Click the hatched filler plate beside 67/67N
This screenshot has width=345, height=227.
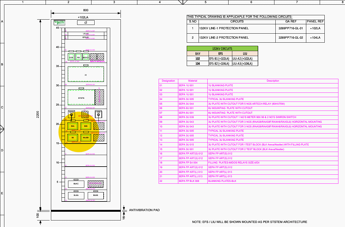pyautogui.click(x=100, y=97)
